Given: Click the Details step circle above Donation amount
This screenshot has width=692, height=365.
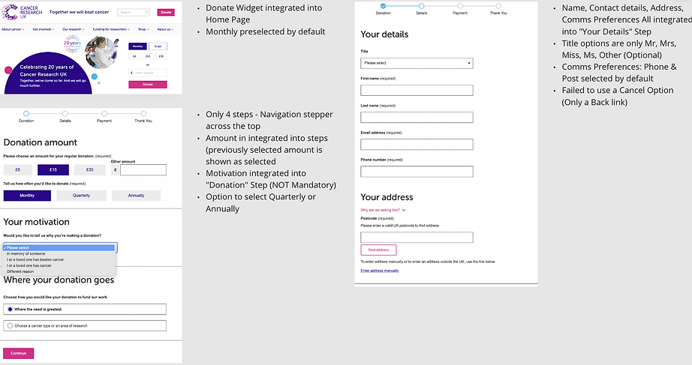Looking at the screenshot, I should [x=65, y=114].
